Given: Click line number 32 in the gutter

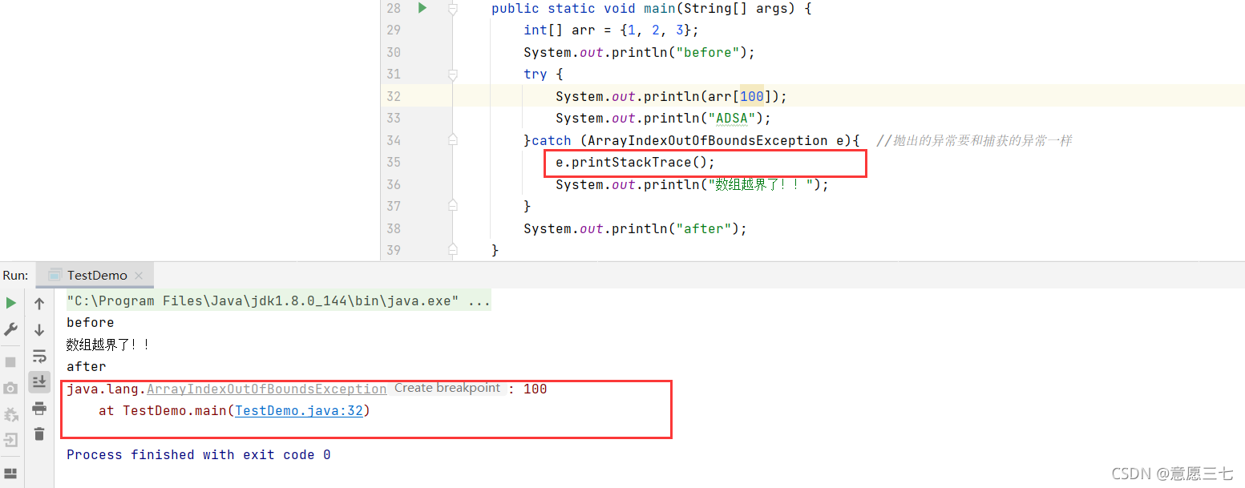Looking at the screenshot, I should 393,96.
